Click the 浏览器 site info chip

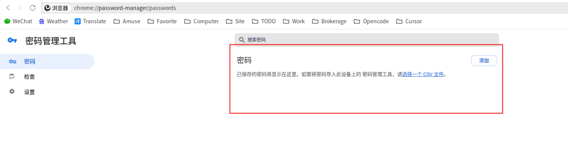[x=57, y=8]
